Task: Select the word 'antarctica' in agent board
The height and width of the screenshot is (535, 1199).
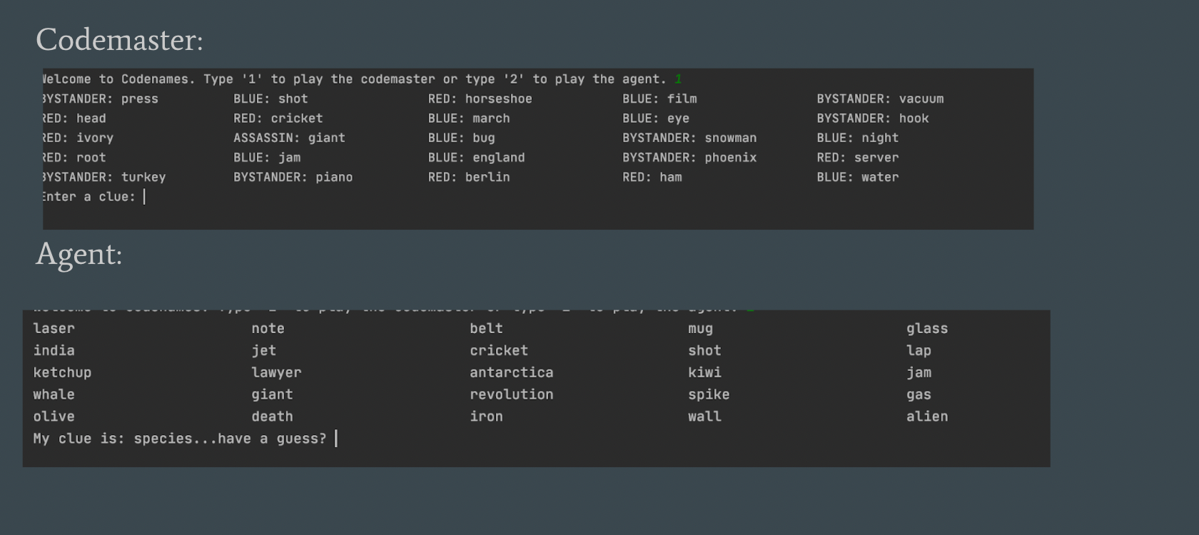Action: click(511, 372)
